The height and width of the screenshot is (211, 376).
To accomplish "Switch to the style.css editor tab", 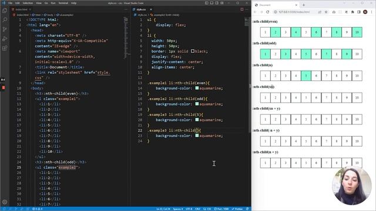I will click(141, 9).
